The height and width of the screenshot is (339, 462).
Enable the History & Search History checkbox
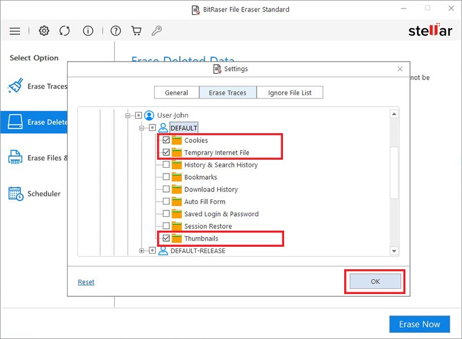click(166, 165)
